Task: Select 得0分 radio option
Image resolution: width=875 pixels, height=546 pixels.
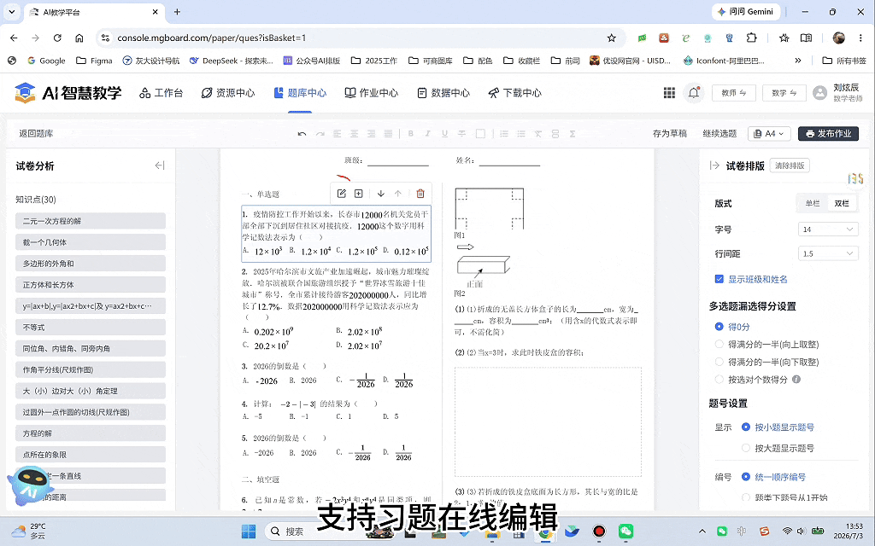Action: 719,327
